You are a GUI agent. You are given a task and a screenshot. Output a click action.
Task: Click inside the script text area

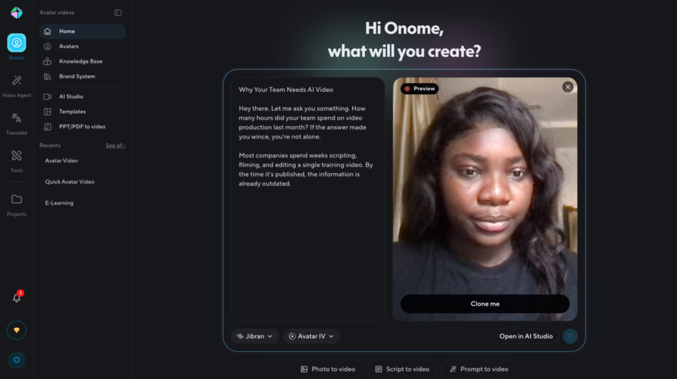(308, 199)
